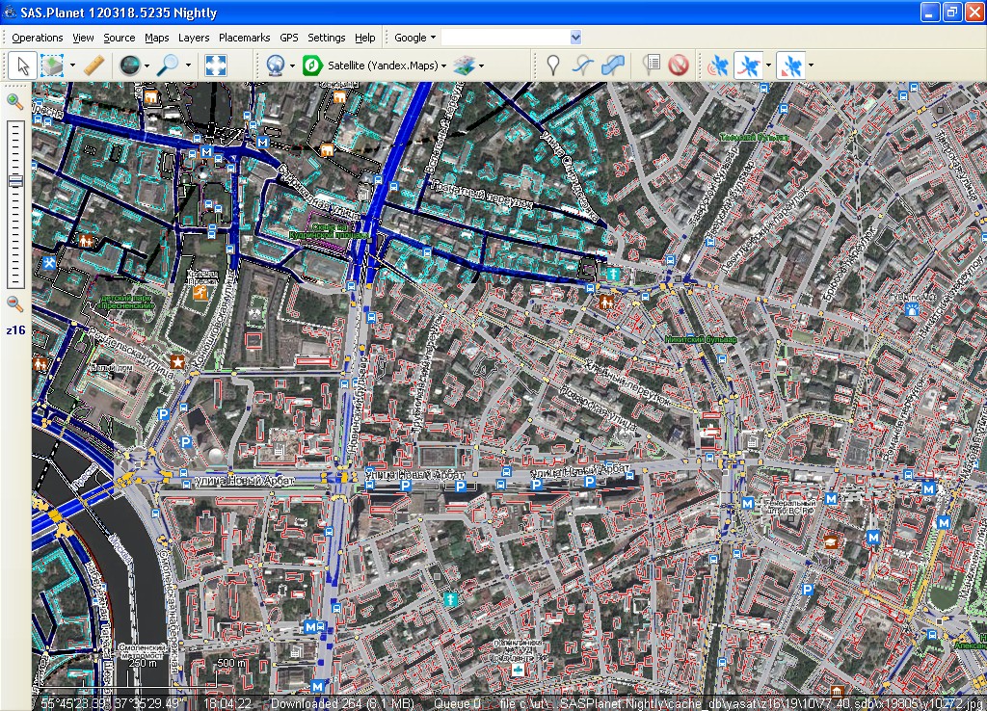Image resolution: width=987 pixels, height=711 pixels.
Task: Open the Operations menu
Action: 38,38
